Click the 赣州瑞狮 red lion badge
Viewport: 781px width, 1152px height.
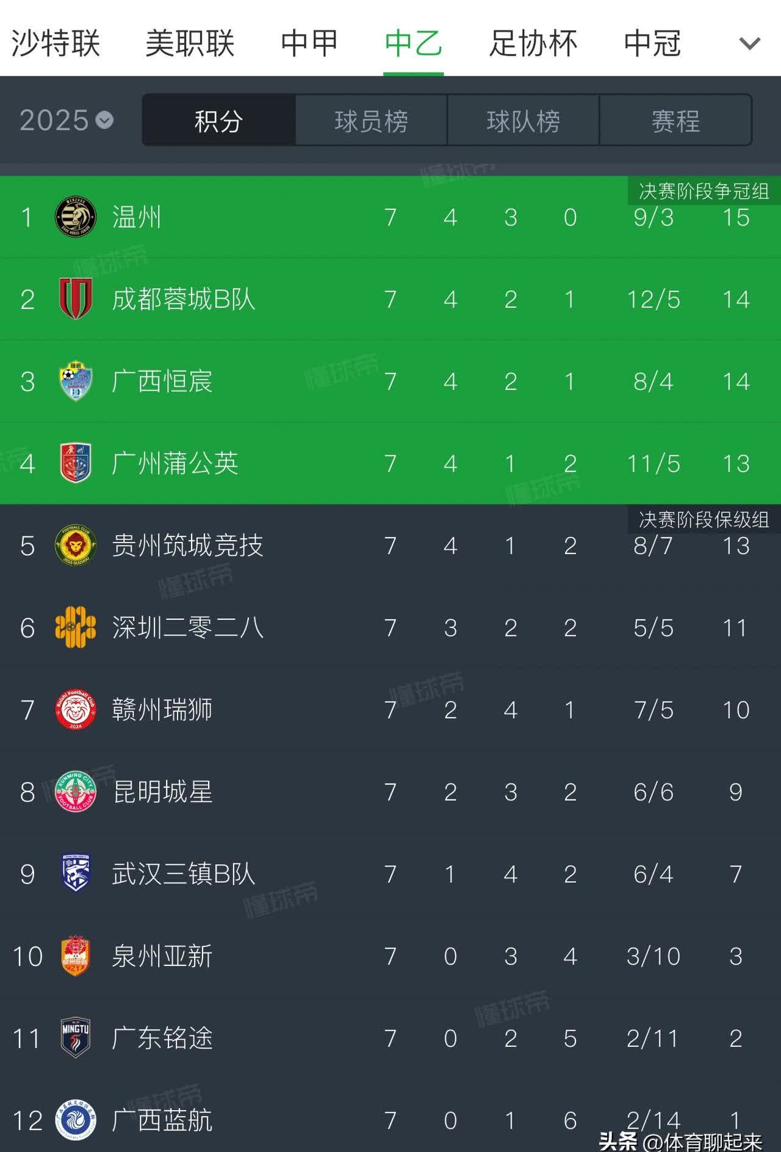75,710
